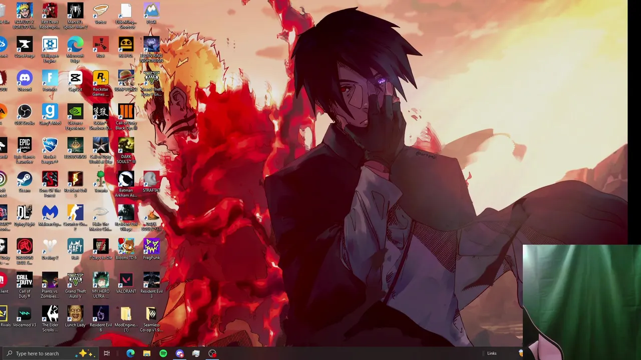Launch Sons Of The Forest icon
The height and width of the screenshot is (360, 641).
point(50,184)
